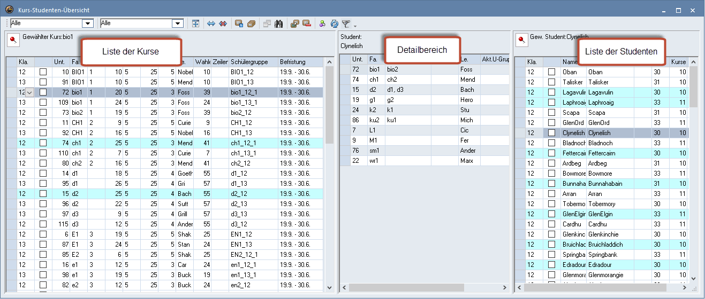The height and width of the screenshot is (299, 705).
Task: Click the blue double-arrow synchronize icon
Action: (211, 23)
